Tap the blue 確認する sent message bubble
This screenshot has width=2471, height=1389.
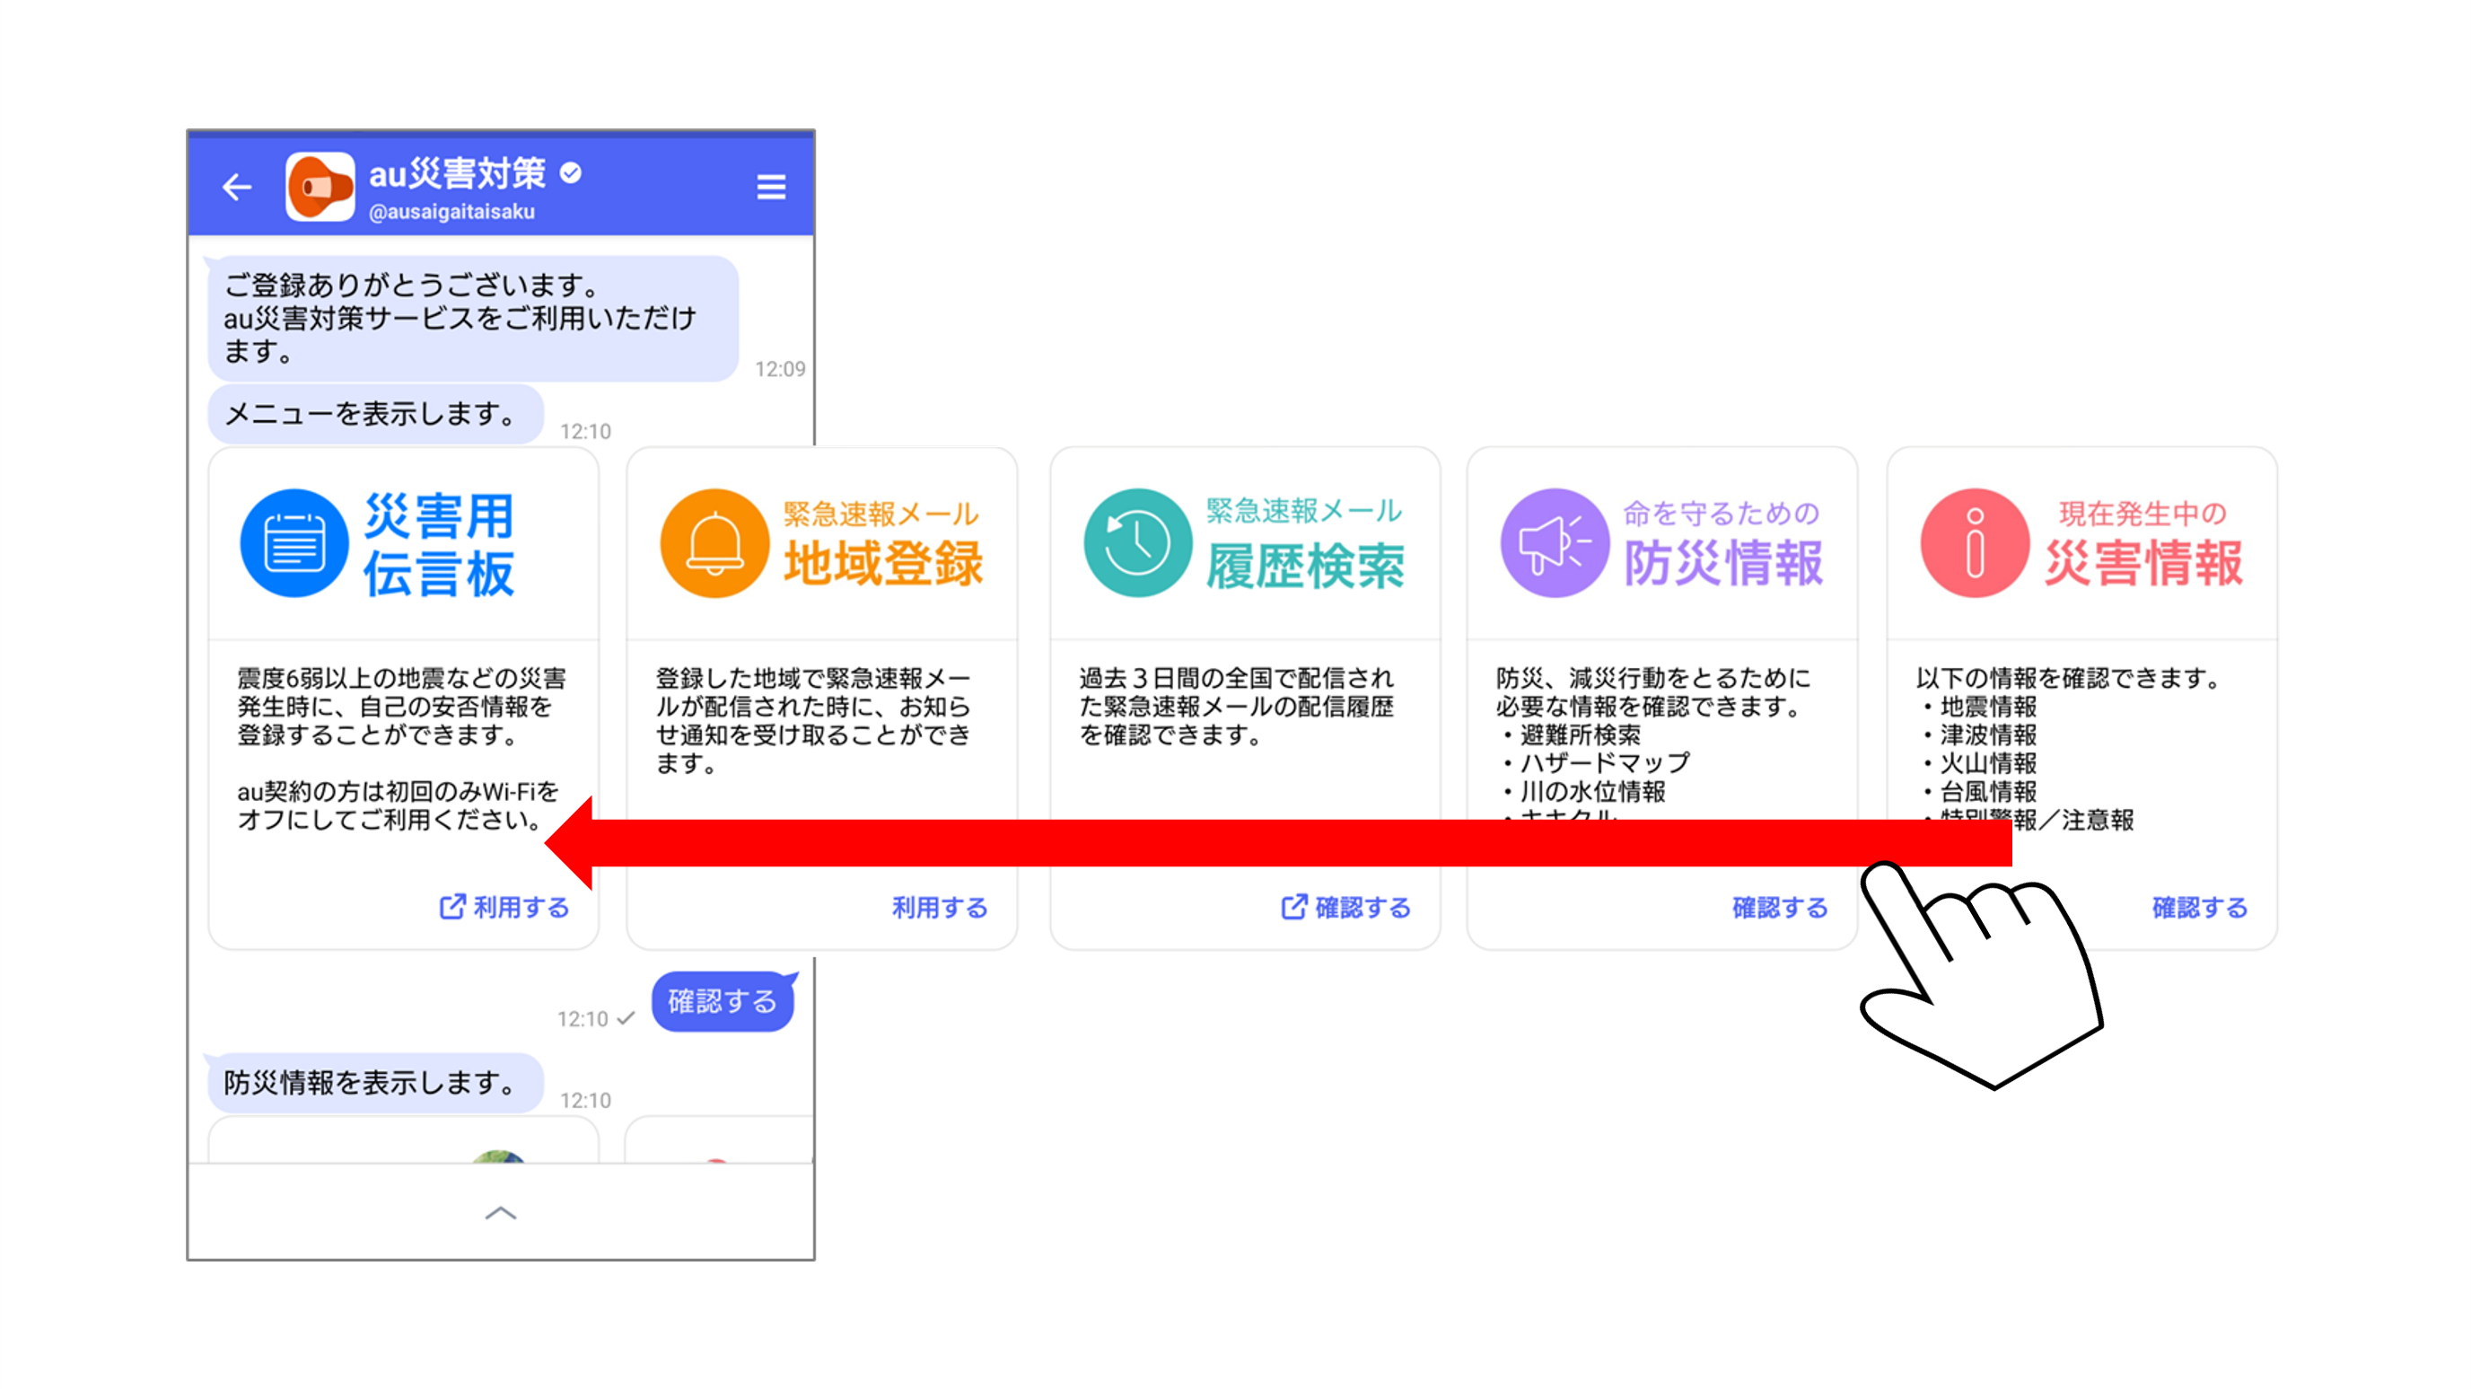click(723, 1001)
